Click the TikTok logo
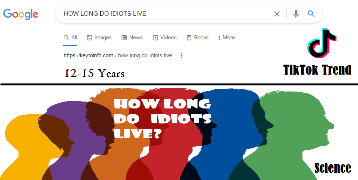The height and width of the screenshot is (180, 358). 319,43
